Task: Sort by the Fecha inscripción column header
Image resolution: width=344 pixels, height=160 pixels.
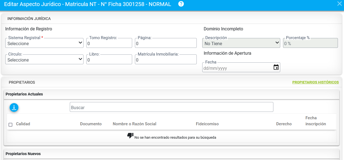Action: [316, 121]
